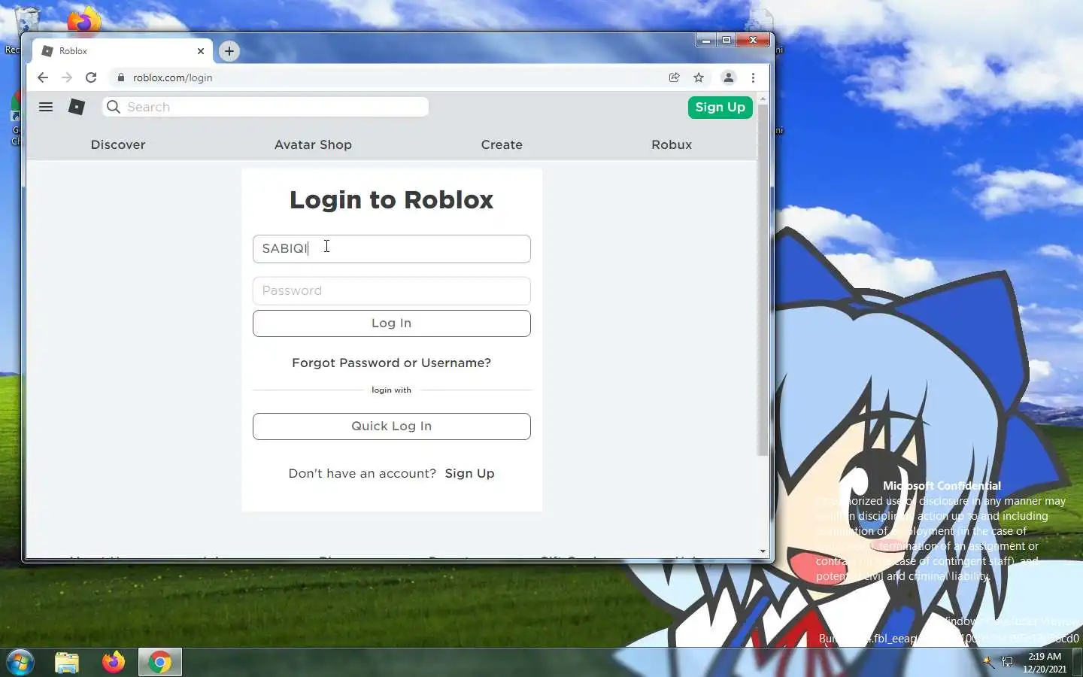Maximize the Chrome window
The height and width of the screenshot is (677, 1083).
[x=727, y=40]
